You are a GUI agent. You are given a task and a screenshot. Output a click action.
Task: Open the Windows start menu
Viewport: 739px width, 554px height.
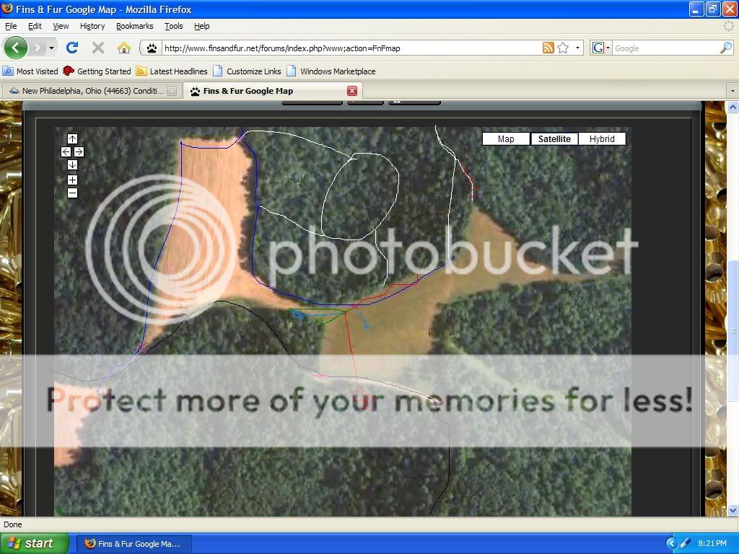pyautogui.click(x=35, y=543)
